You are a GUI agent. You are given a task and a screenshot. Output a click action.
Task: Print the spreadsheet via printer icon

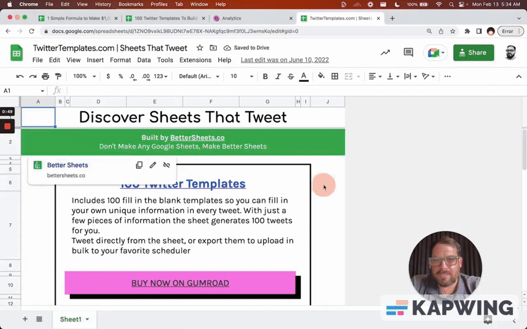pos(46,76)
